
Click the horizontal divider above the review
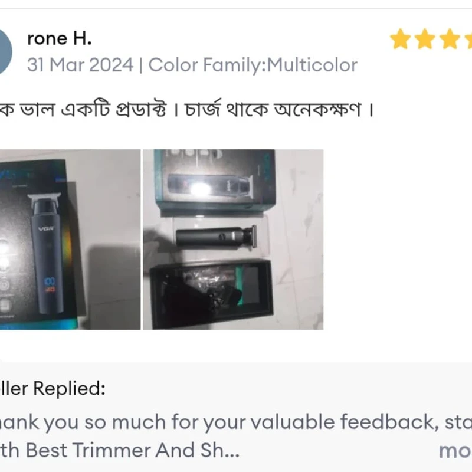tap(236, 8)
